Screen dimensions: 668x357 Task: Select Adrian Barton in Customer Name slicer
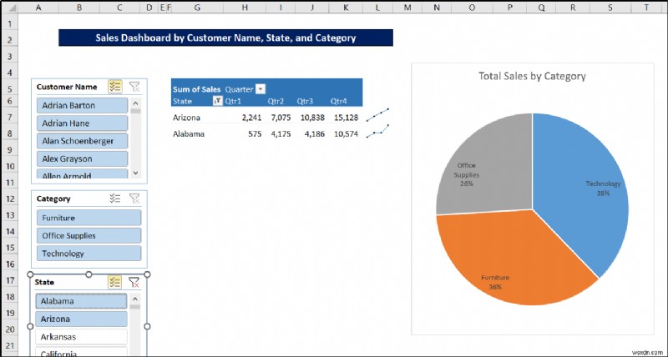tap(83, 106)
